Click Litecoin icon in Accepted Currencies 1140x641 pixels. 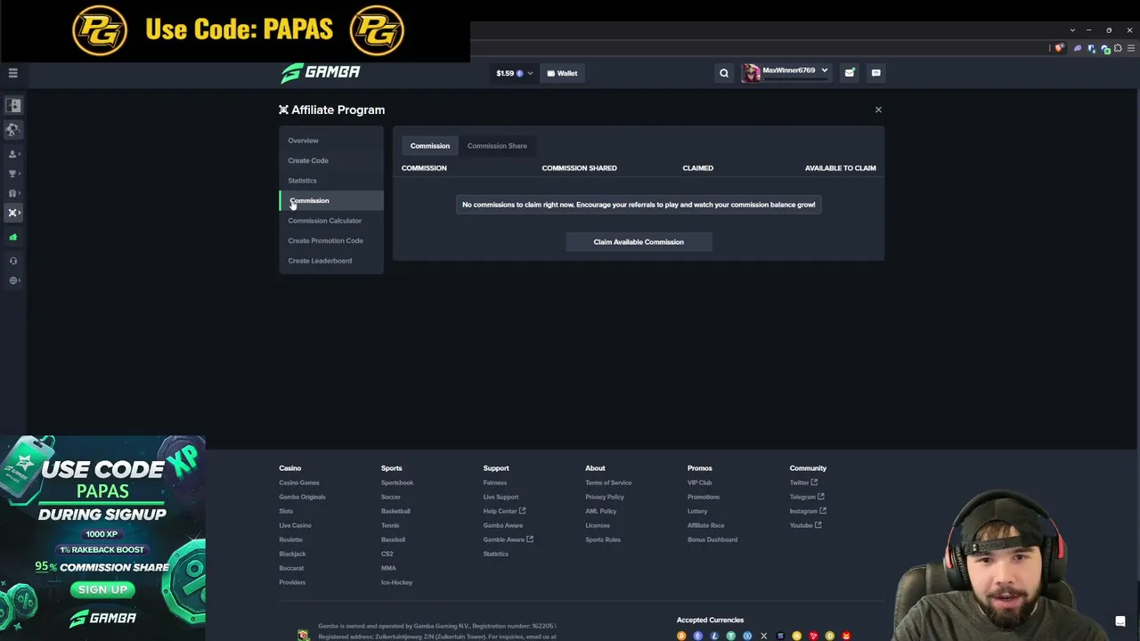(x=714, y=636)
